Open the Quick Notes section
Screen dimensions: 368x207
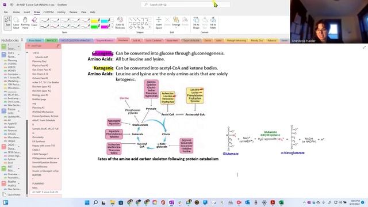pos(11,194)
